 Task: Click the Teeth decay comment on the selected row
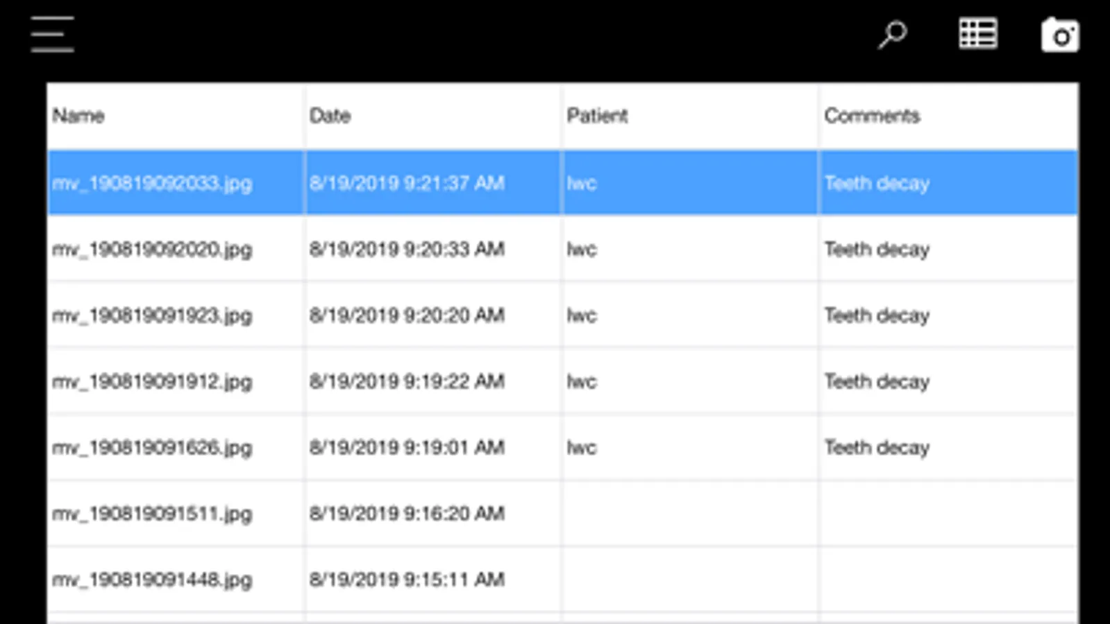[877, 183]
